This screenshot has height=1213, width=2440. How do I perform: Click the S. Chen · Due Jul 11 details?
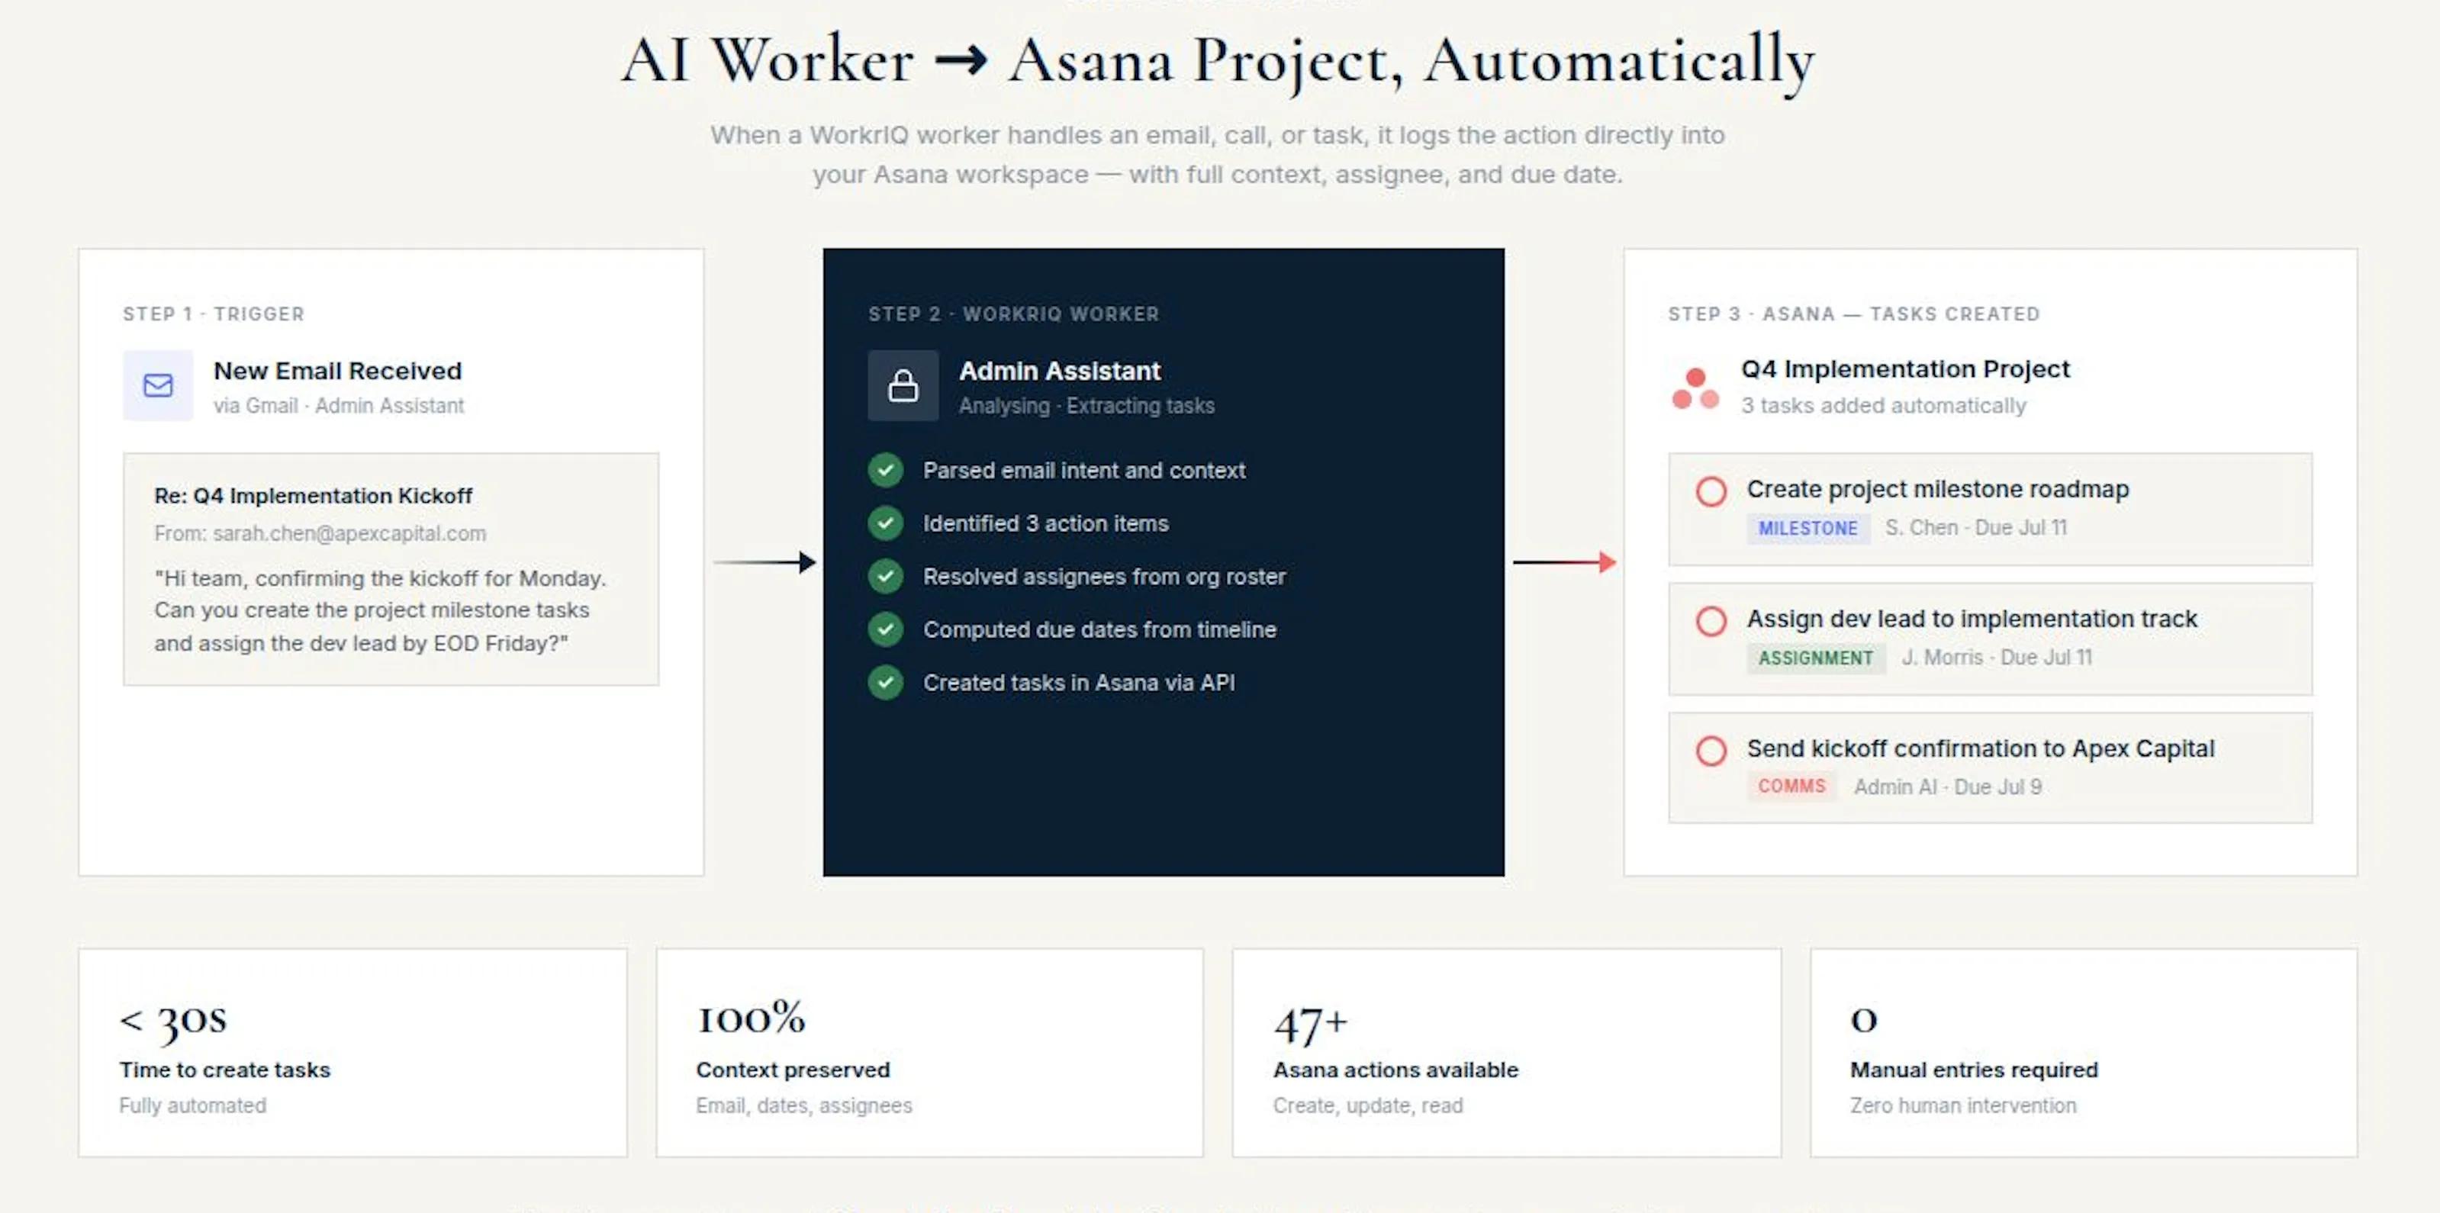tap(1975, 529)
